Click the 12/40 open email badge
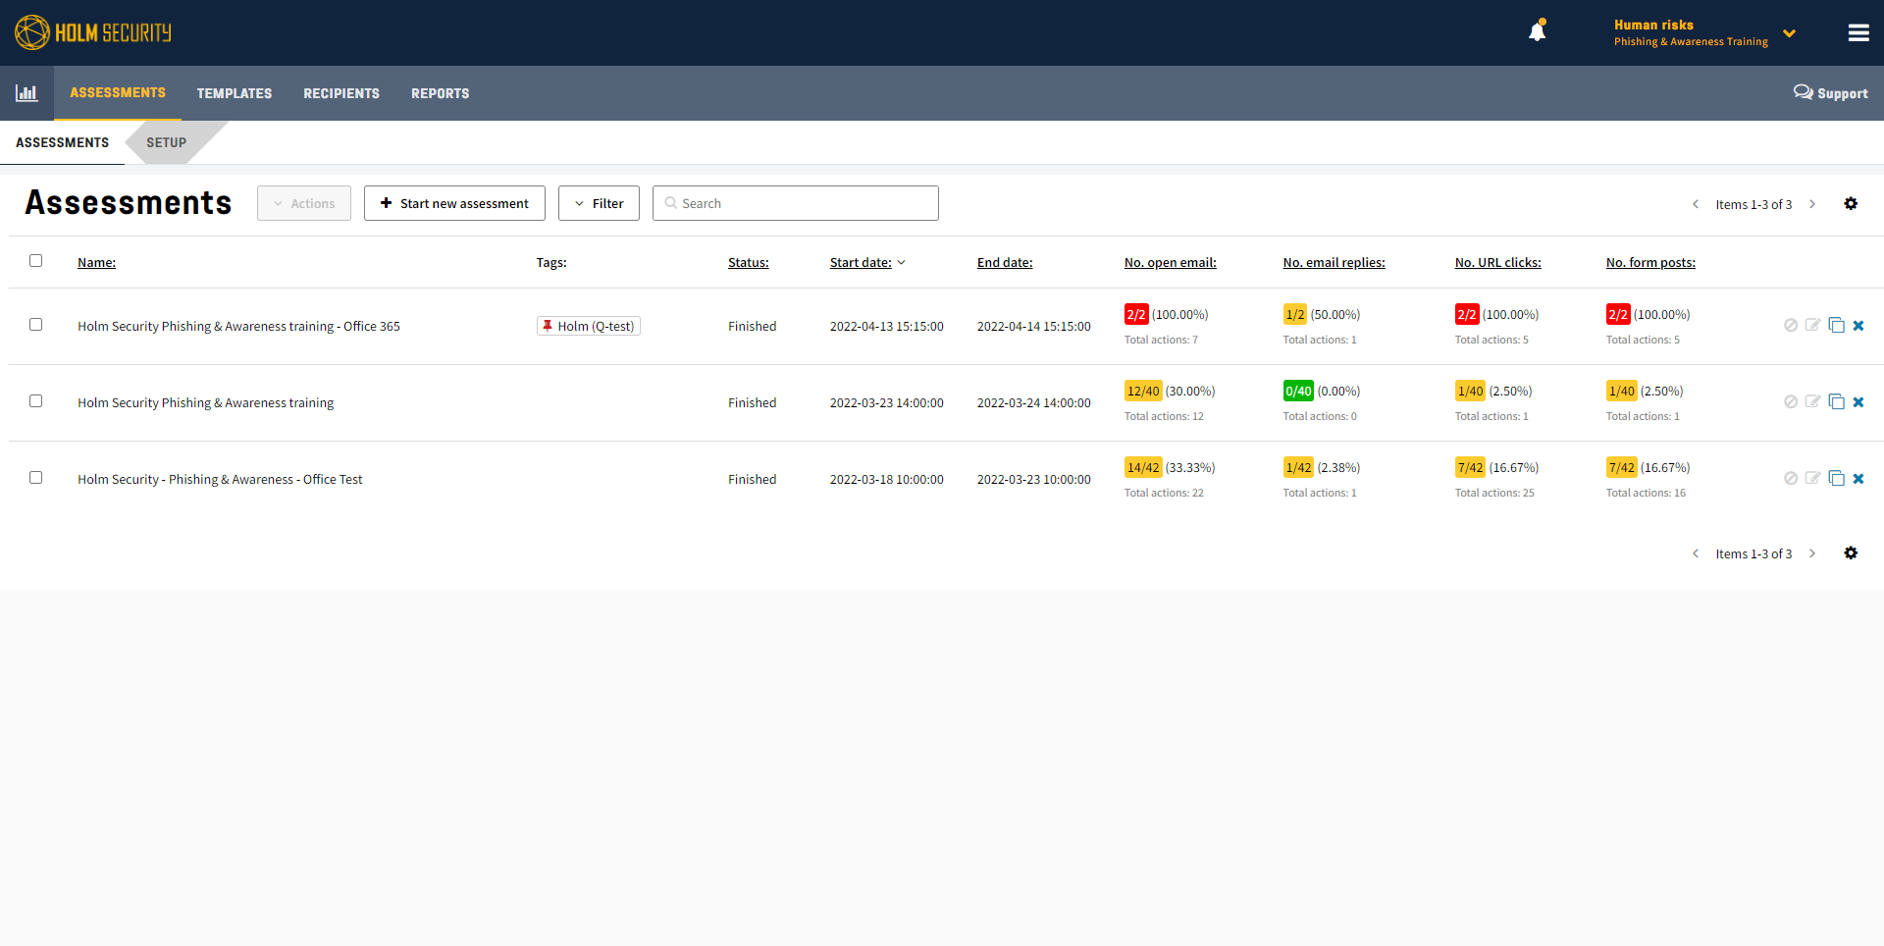1884x946 pixels. [1143, 391]
